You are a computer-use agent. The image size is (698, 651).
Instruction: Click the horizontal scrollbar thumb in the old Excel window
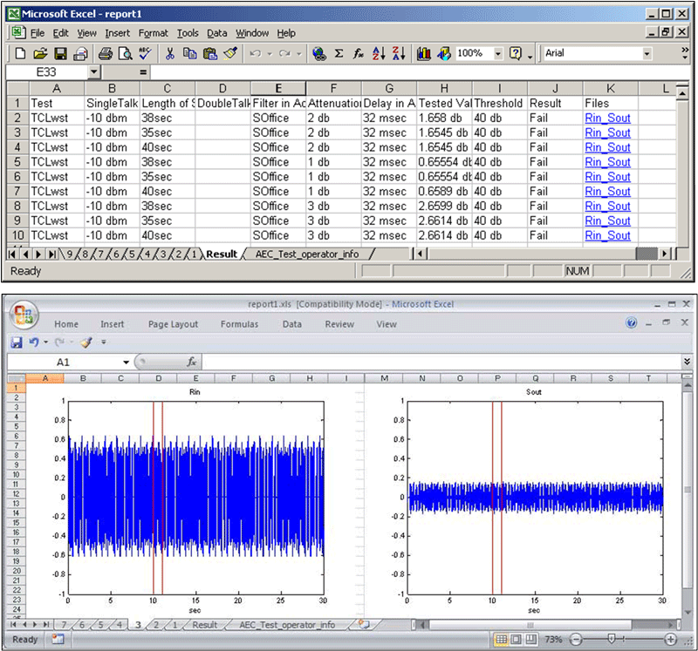pos(647,254)
